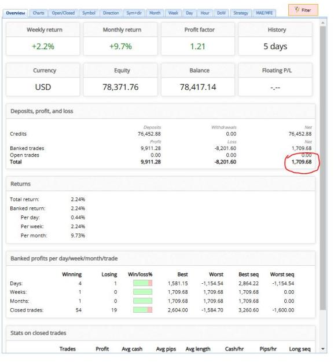Click the Stats on closed trades header
The image size is (334, 362).
tap(160, 333)
